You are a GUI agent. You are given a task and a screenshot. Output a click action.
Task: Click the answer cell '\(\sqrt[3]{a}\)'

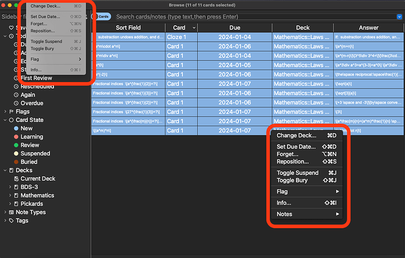pyautogui.click(x=369, y=93)
